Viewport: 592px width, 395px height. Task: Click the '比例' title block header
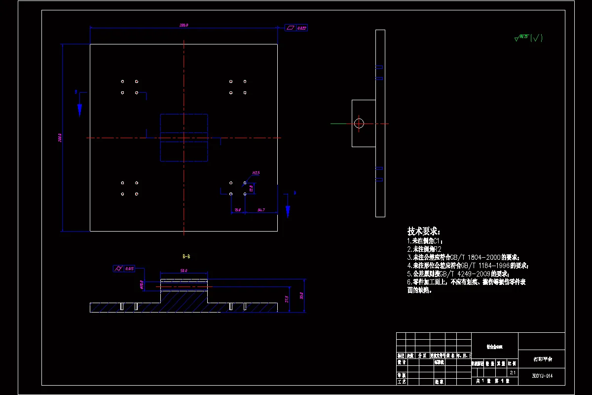(513, 363)
